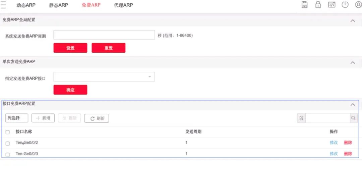
Task: Switch to the 静态ARP tab
Action: pyautogui.click(x=59, y=5)
